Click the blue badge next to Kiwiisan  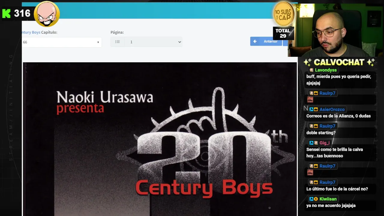(x=311, y=199)
